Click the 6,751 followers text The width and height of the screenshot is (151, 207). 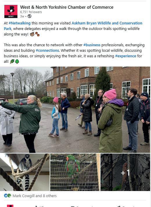tap(31, 12)
